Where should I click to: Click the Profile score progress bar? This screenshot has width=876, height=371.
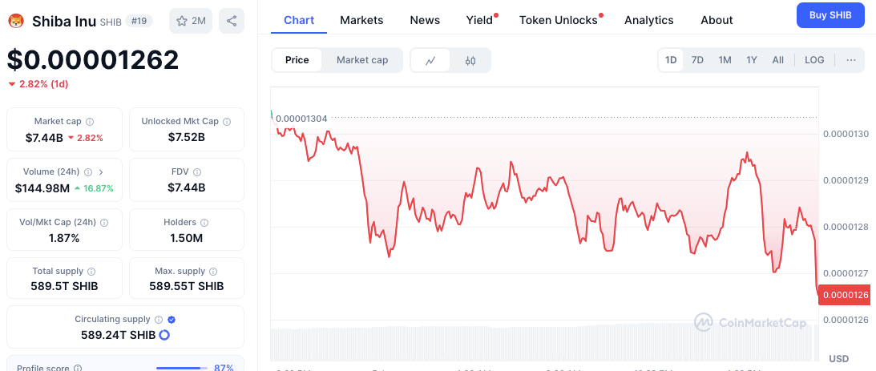point(180,368)
